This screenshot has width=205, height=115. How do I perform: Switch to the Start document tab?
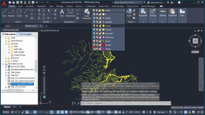tap(8, 26)
